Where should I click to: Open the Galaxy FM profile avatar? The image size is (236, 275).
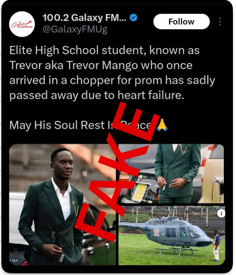pos(22,24)
